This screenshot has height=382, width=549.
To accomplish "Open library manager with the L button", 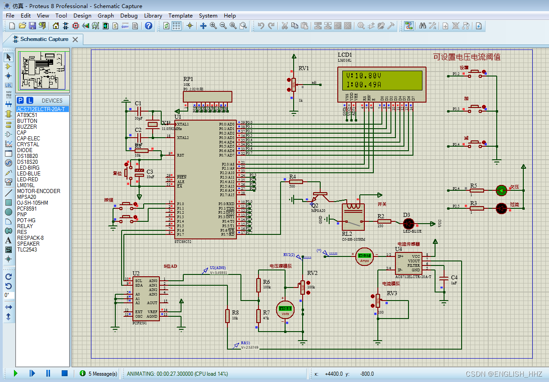I will point(29,100).
